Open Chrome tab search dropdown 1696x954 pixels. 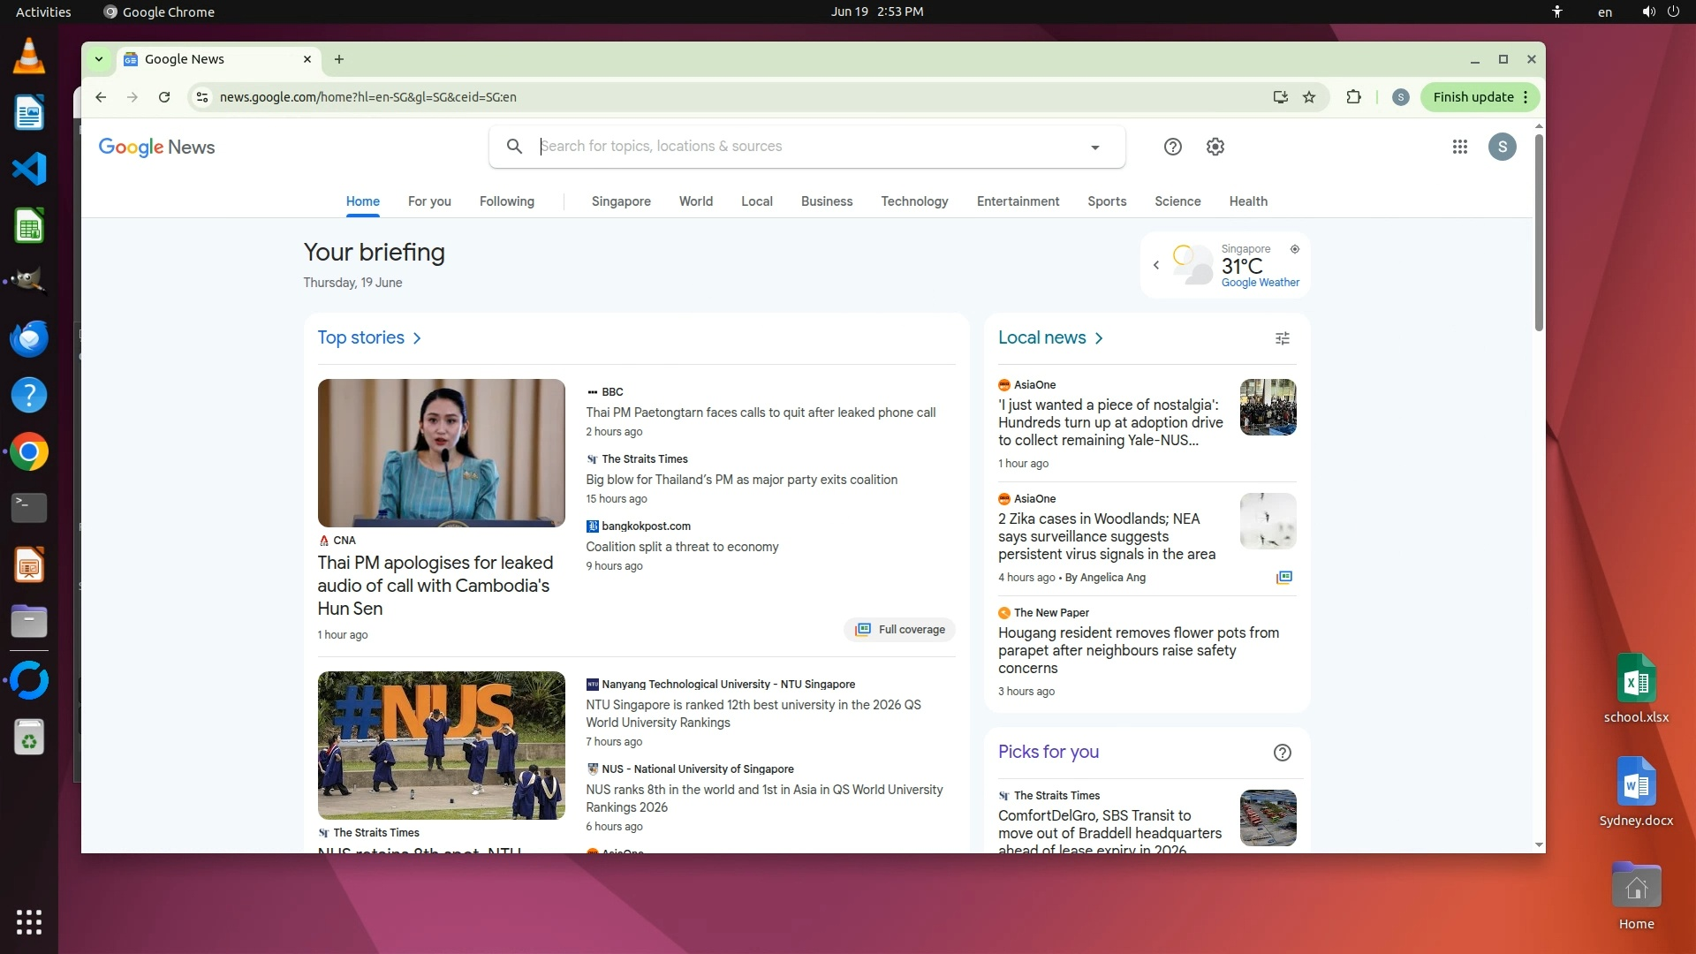(x=99, y=59)
